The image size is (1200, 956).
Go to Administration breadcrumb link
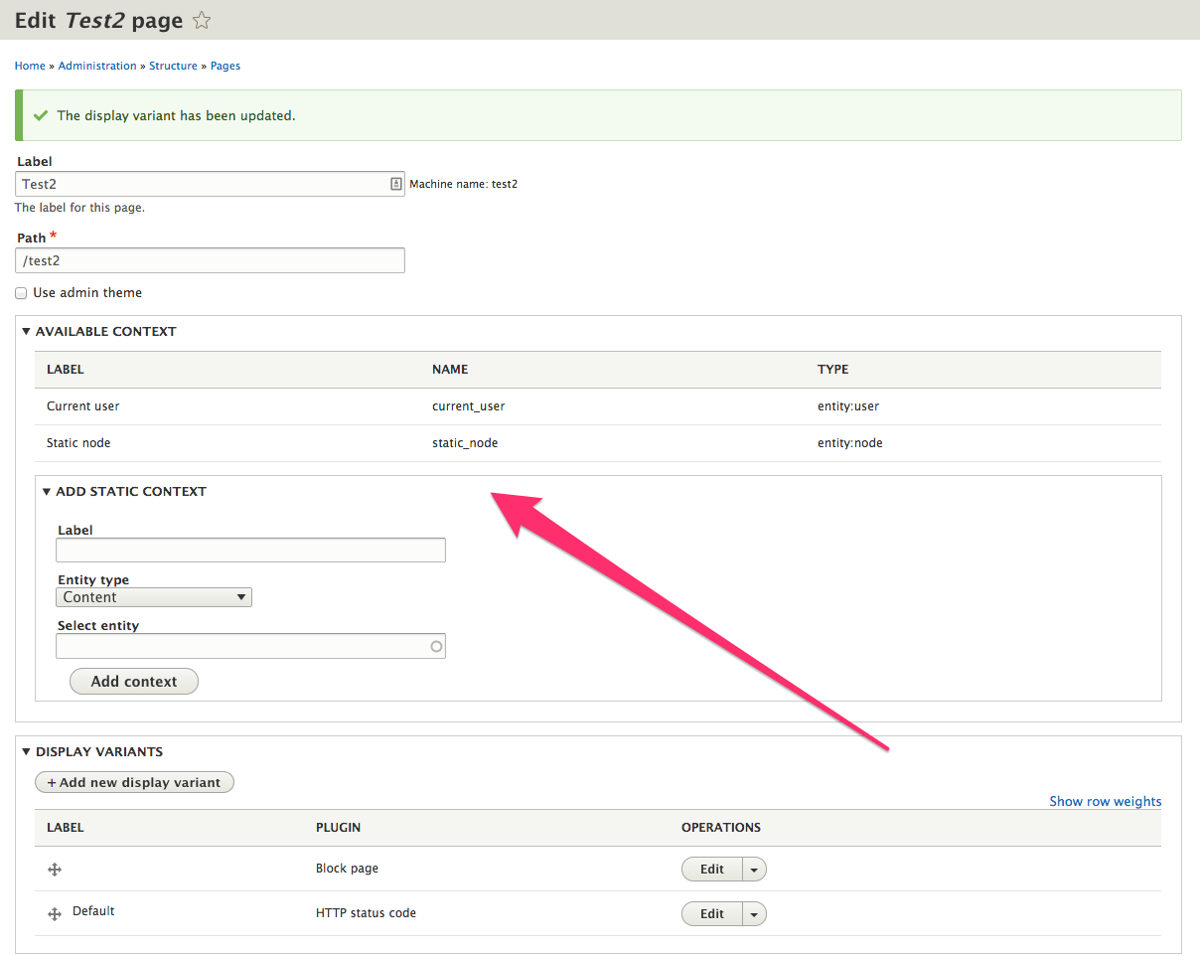[97, 66]
